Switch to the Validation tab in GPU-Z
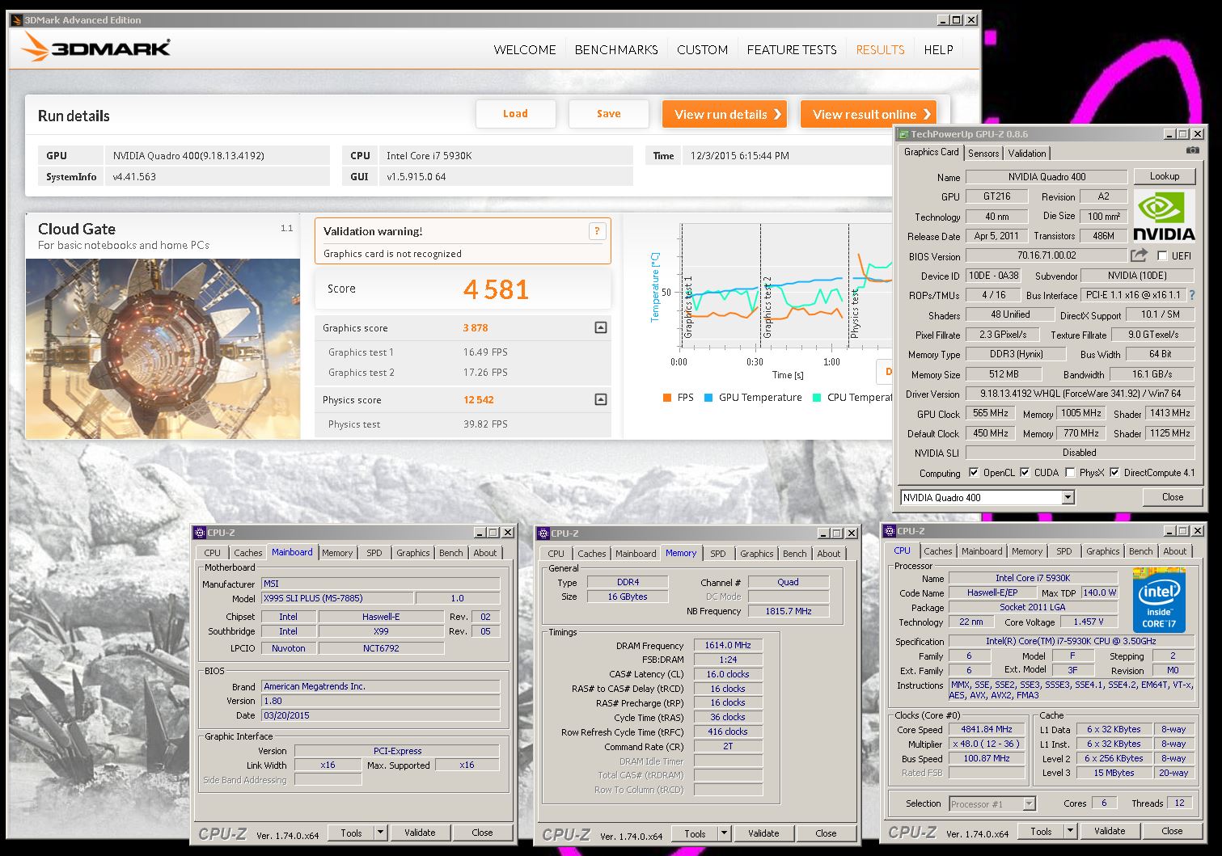This screenshot has width=1222, height=856. tap(1027, 153)
